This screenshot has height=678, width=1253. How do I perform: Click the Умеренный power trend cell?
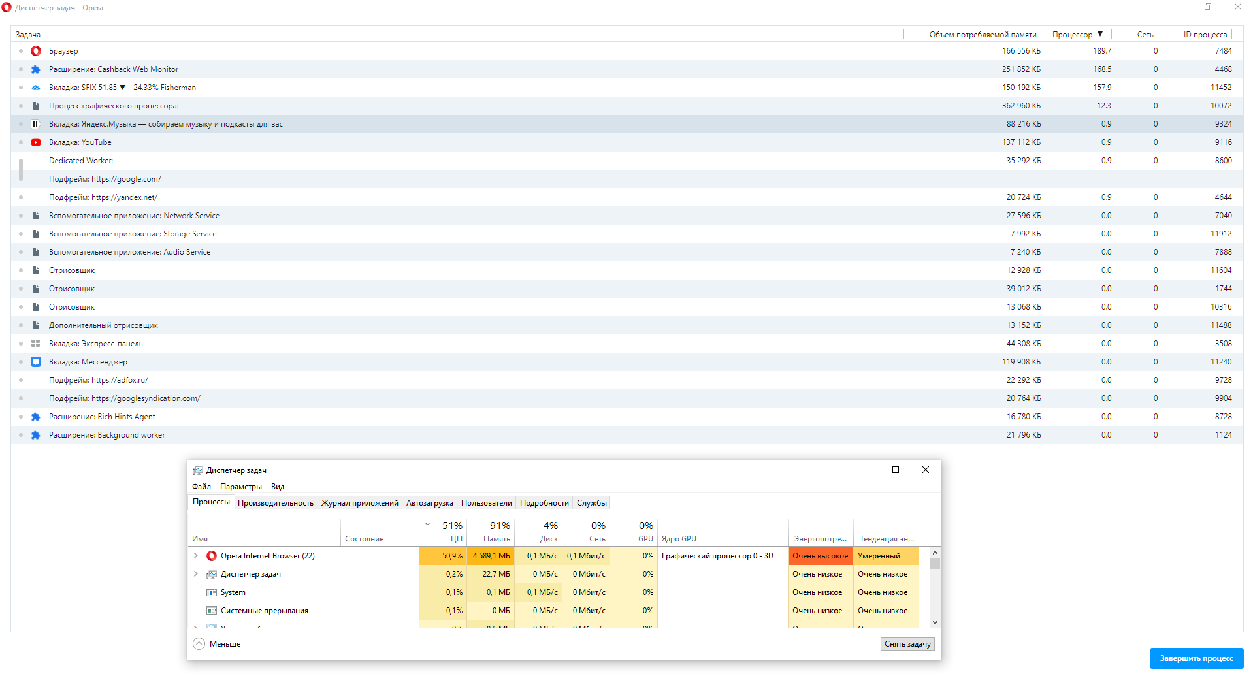[886, 556]
